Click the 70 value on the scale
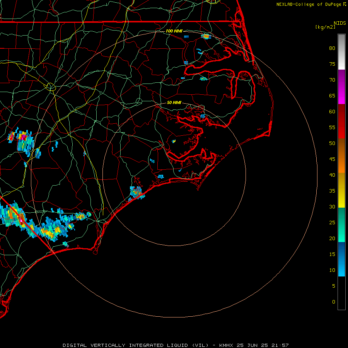 (332, 80)
